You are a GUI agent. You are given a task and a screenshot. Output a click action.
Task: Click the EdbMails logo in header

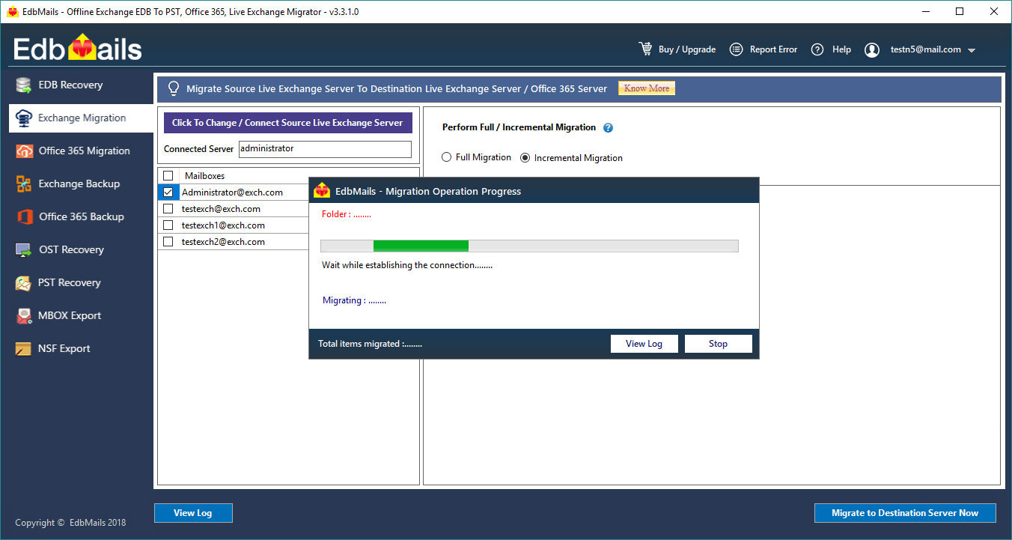tap(78, 49)
